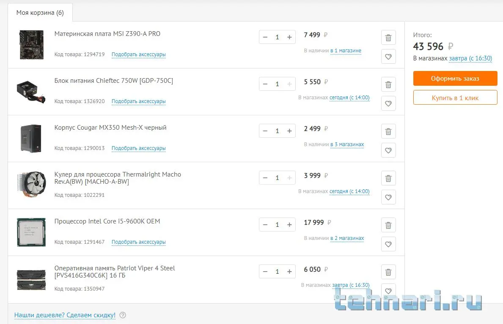Open Подобрать аксессуары for Intel Core i5-9600K
Screen dimensions: 503x324
(x=139, y=242)
